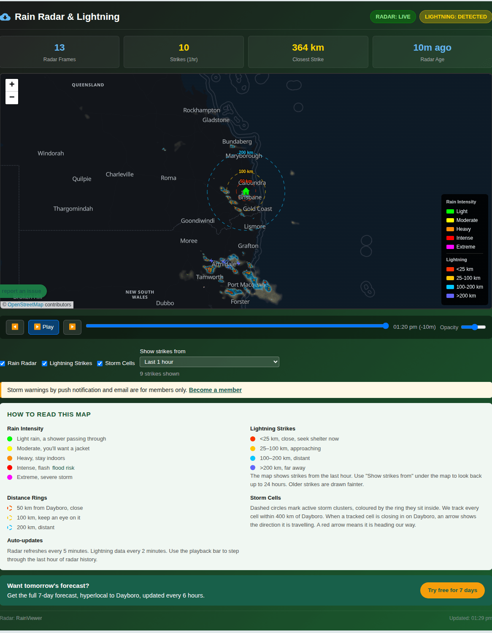Play the radar animation

pyautogui.click(x=43, y=327)
